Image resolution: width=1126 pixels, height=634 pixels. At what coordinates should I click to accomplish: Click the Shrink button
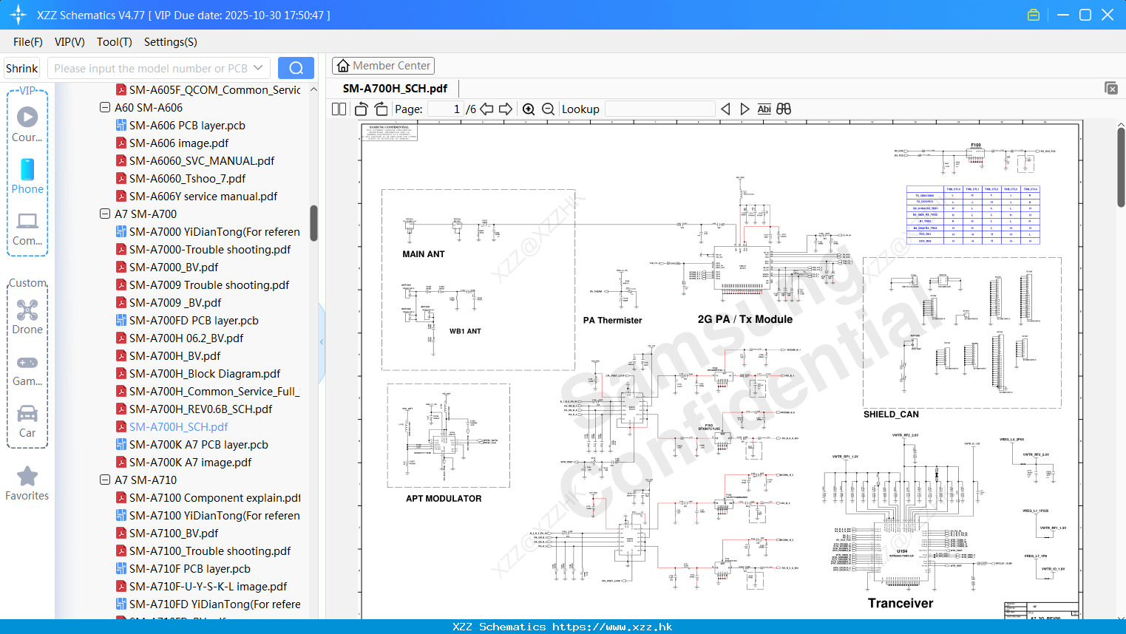coord(22,68)
